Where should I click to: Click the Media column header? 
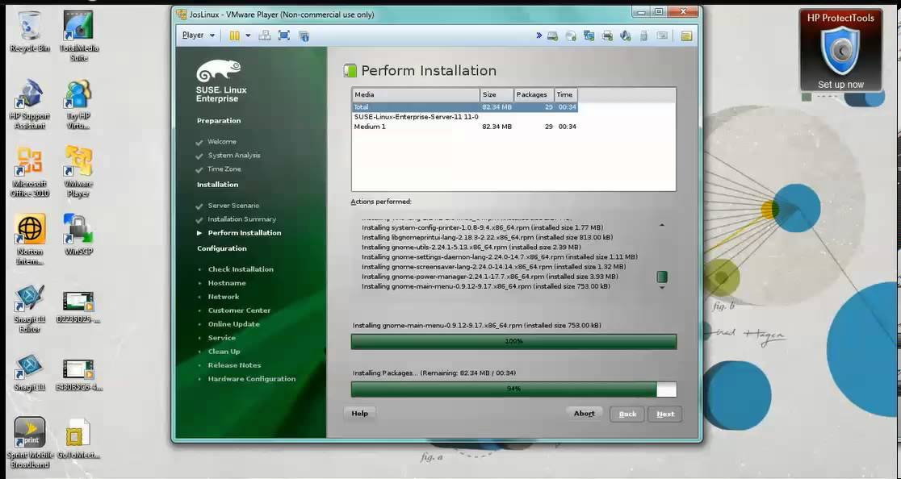tap(416, 94)
